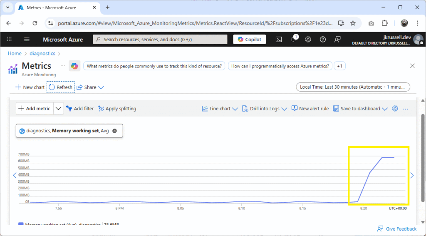Image resolution: width=426 pixels, height=236 pixels.
Task: Reload the browser page
Action: pos(35,23)
